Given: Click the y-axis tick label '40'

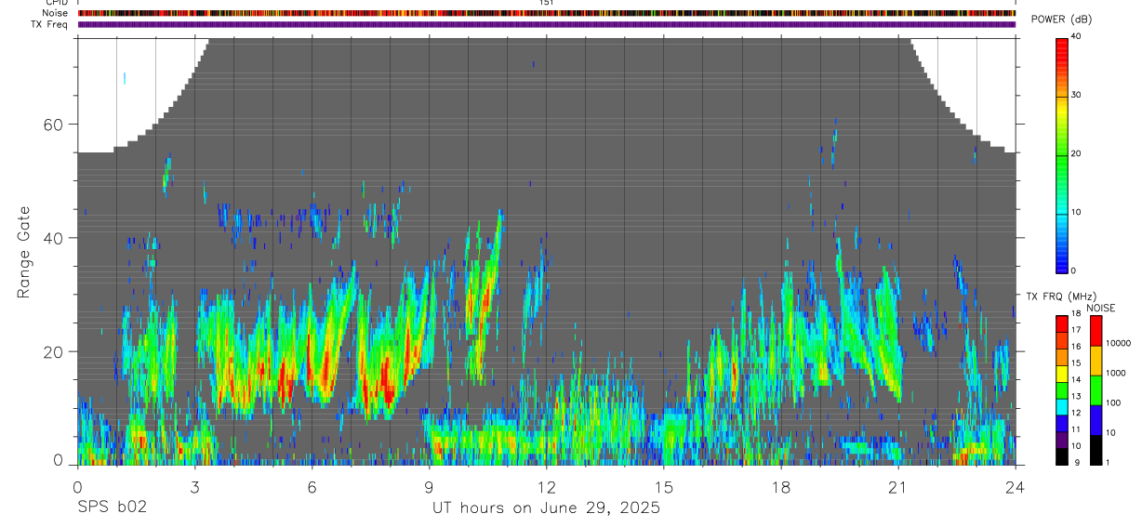Looking at the screenshot, I should 53,238.
